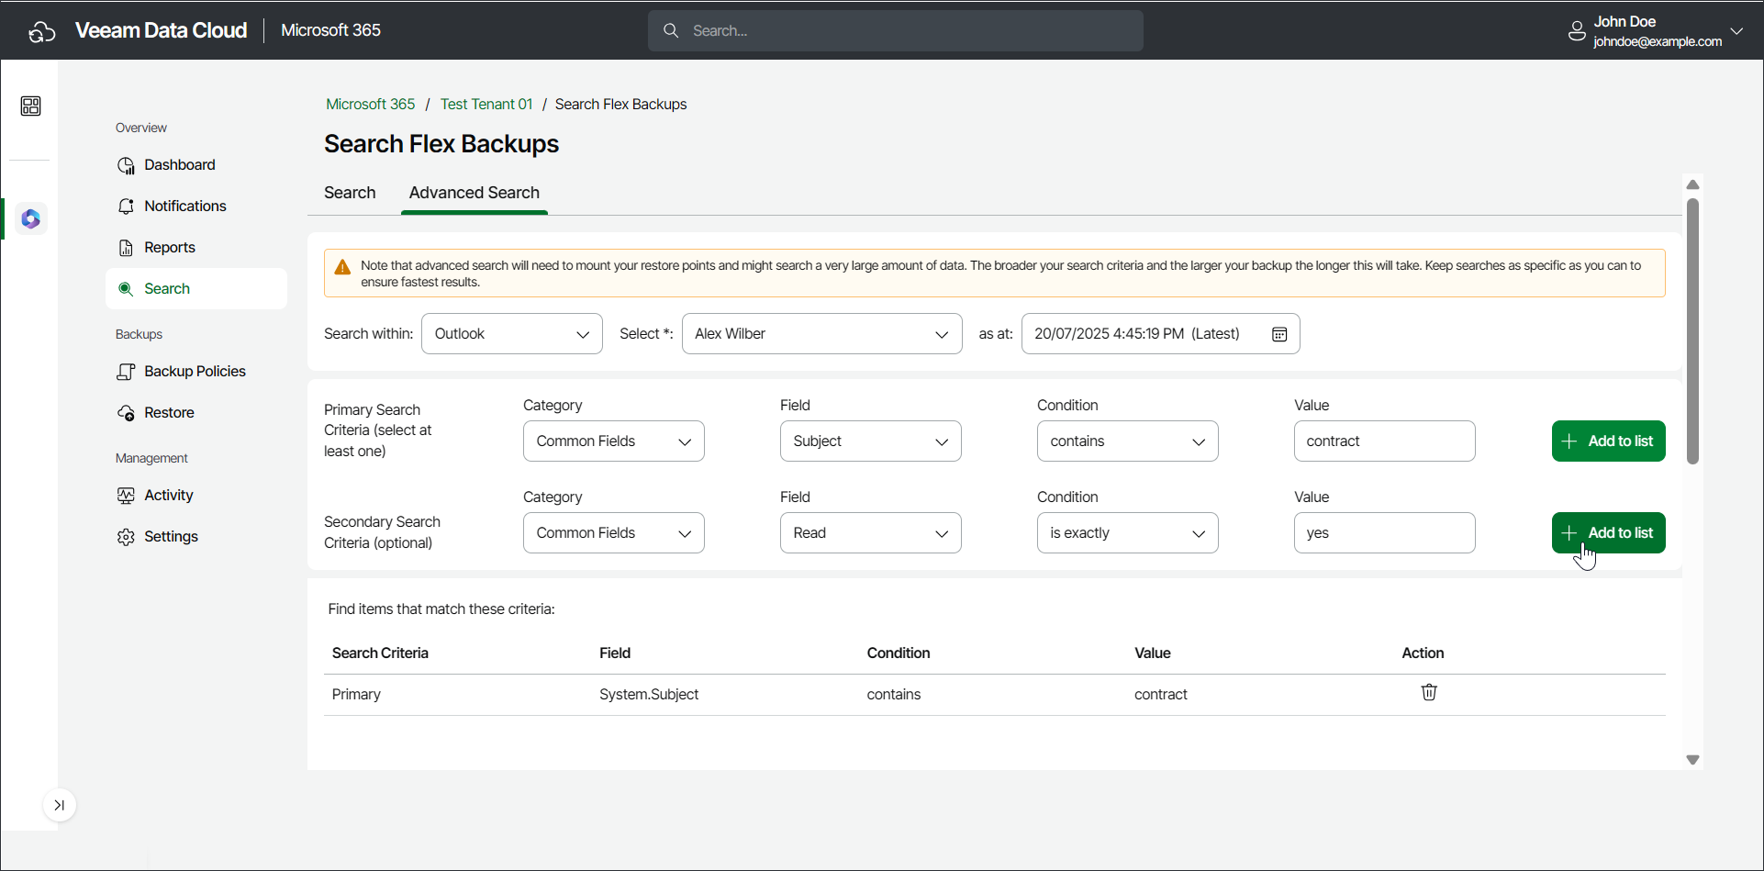Viewport: 1764px width, 871px height.
Task: Click the Search Criteria column header
Action: [x=380, y=653]
